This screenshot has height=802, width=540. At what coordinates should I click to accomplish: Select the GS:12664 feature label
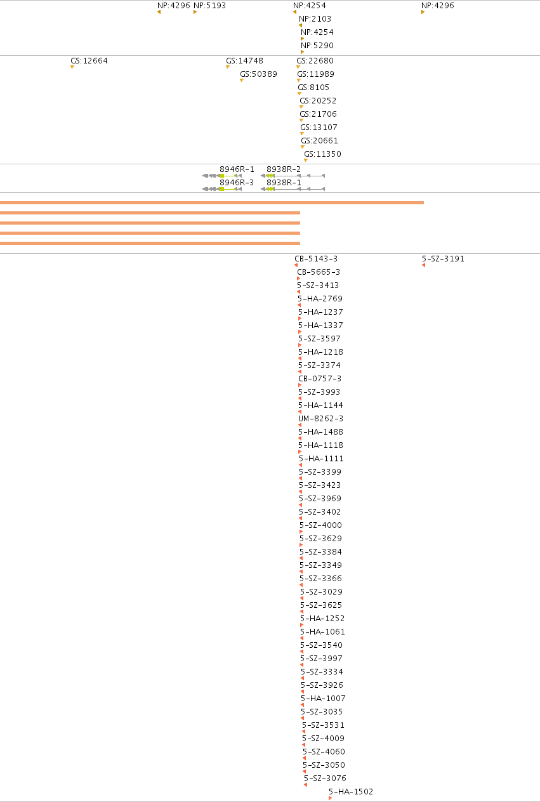pyautogui.click(x=89, y=61)
